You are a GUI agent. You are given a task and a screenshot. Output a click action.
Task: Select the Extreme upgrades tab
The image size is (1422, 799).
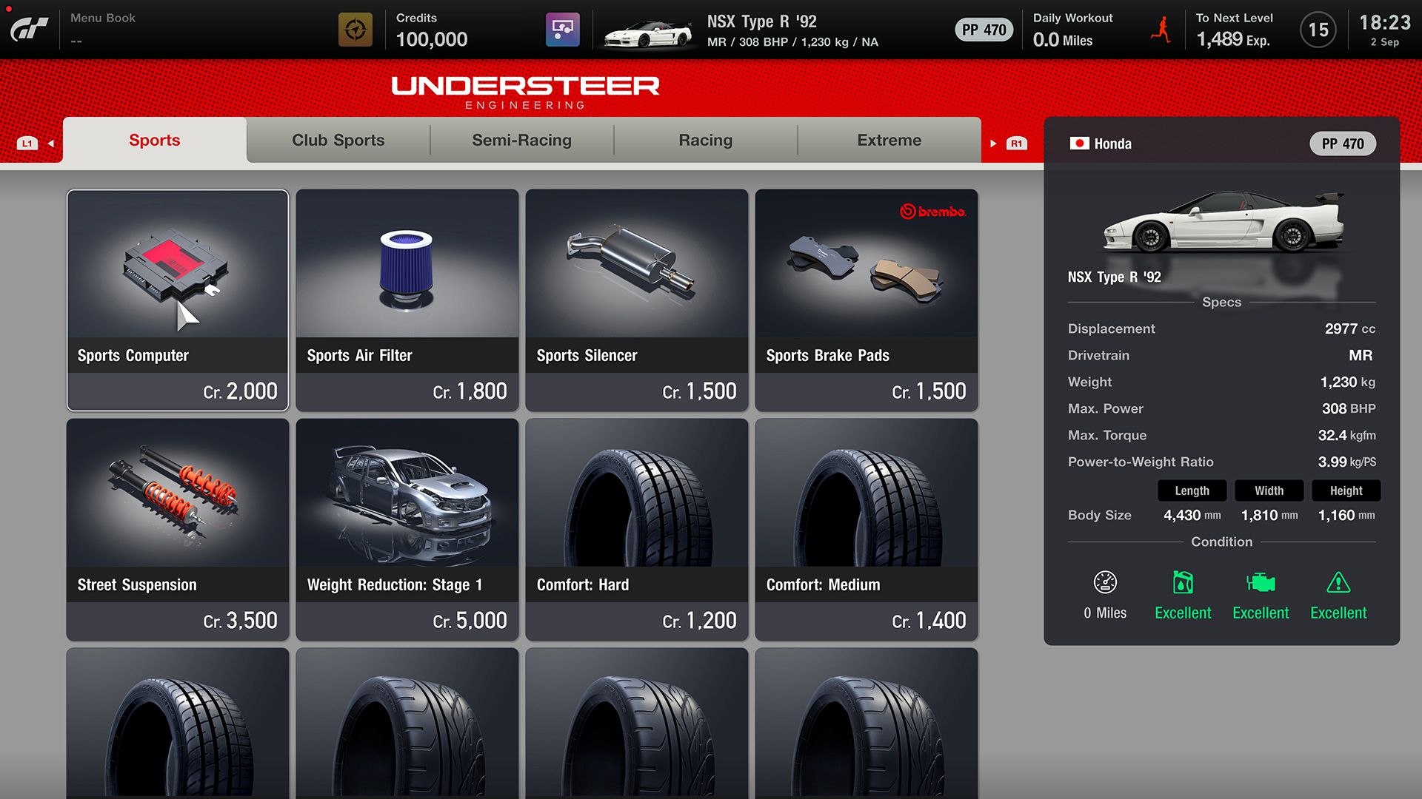click(x=888, y=140)
